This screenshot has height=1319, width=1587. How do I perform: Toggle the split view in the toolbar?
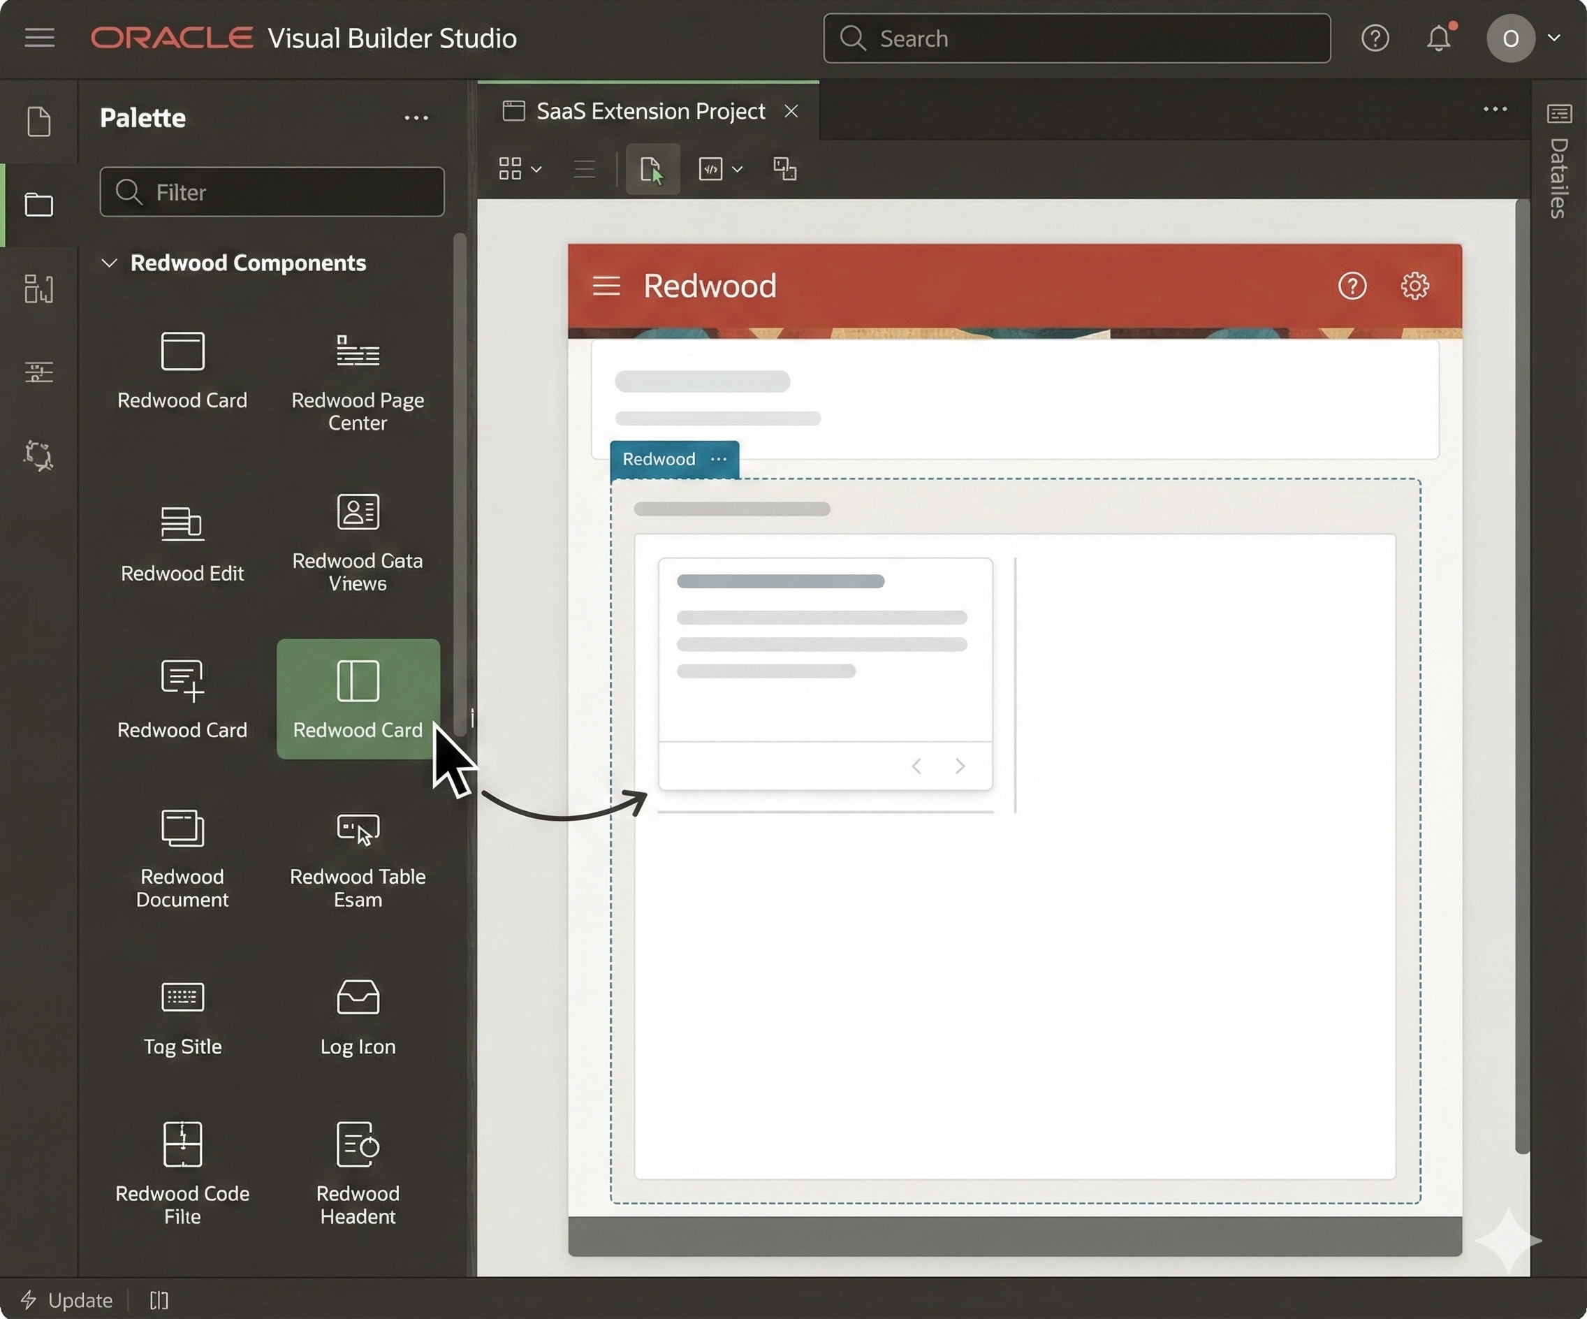coord(784,168)
